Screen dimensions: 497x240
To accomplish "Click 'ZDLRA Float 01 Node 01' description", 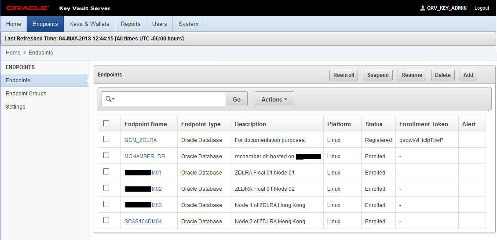I will (x=265, y=173).
